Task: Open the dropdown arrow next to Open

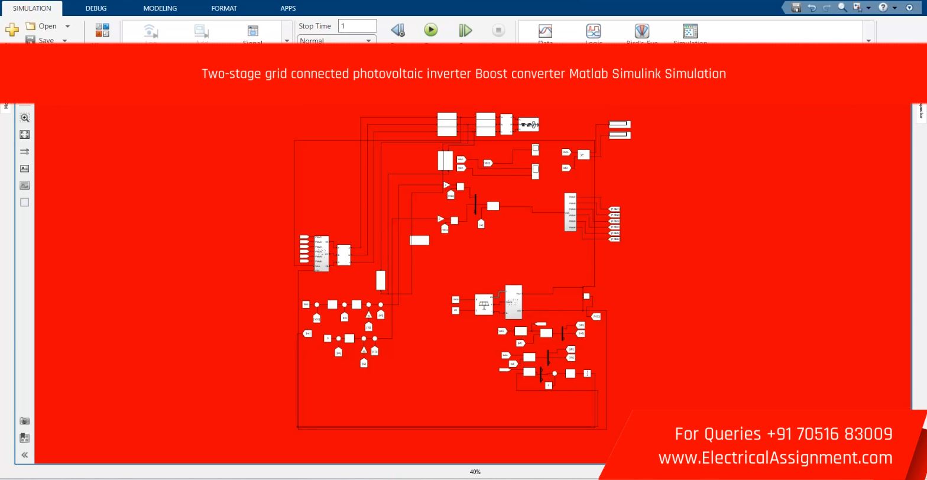Action: (x=67, y=26)
